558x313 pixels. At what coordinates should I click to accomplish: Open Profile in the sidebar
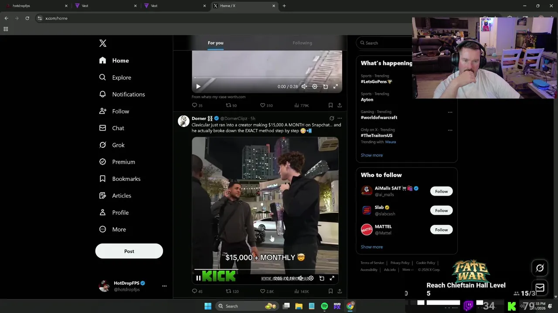[x=114, y=213]
